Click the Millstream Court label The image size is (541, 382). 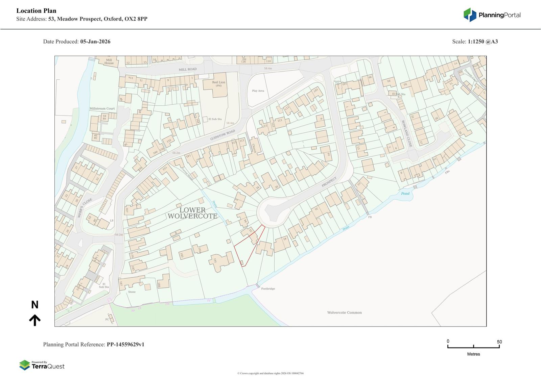pos(102,108)
